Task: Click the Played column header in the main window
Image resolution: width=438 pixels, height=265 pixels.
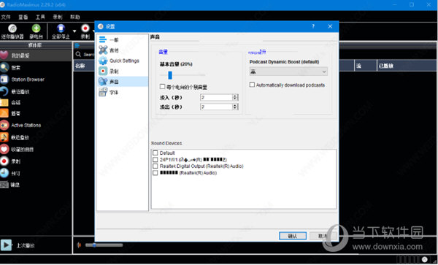Action: coord(407,66)
